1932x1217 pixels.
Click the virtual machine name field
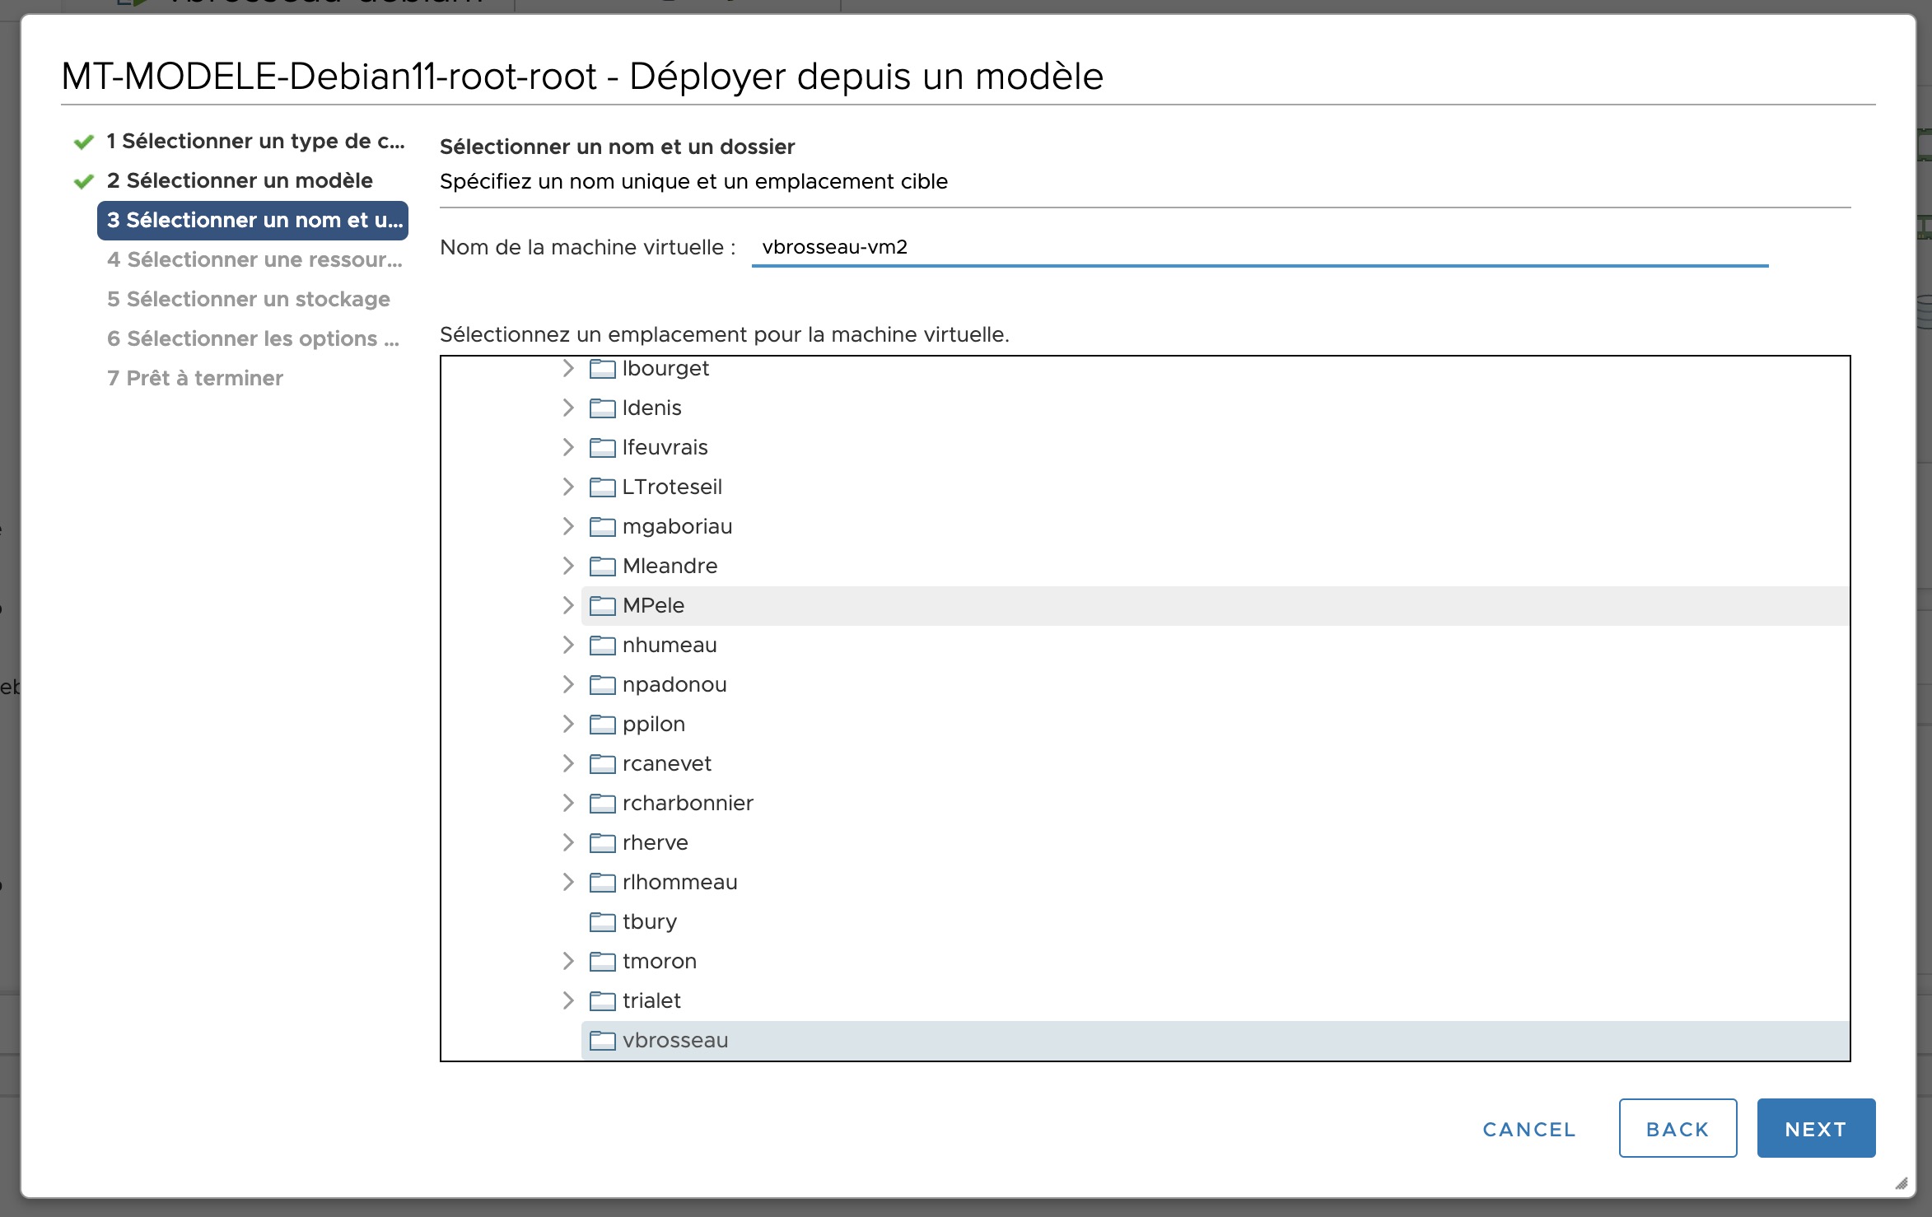click(1258, 247)
